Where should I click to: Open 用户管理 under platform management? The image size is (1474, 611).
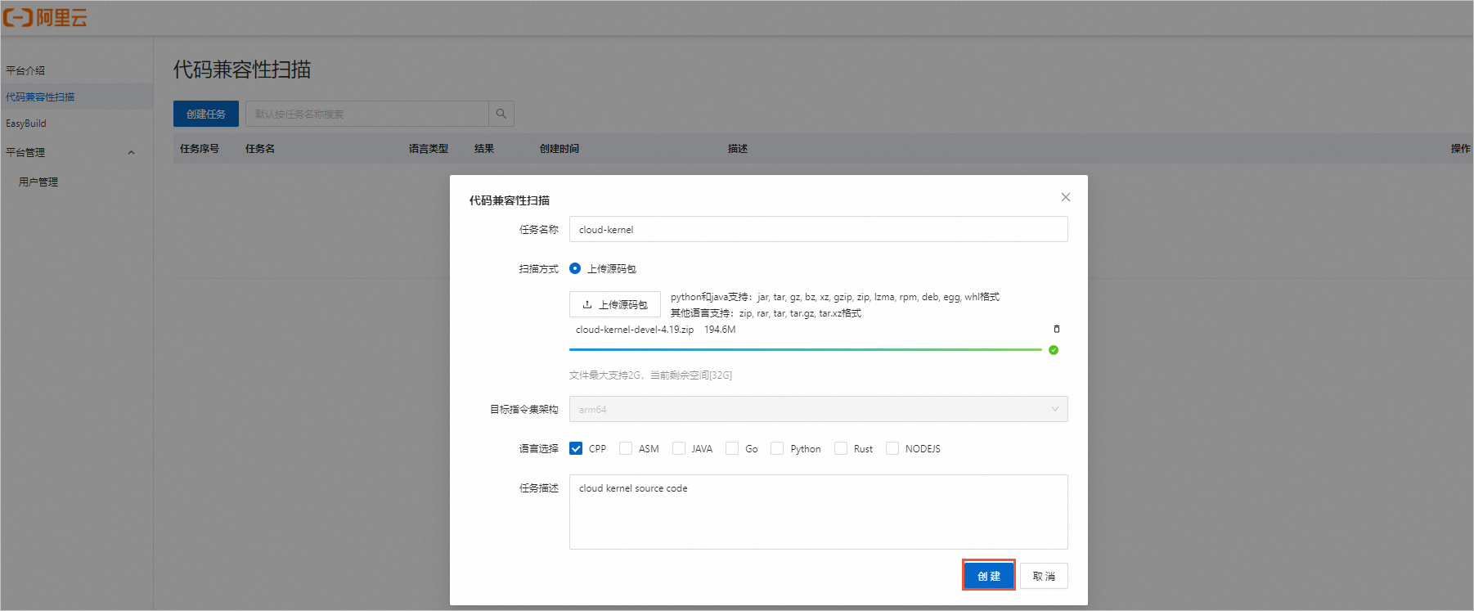pyautogui.click(x=38, y=182)
